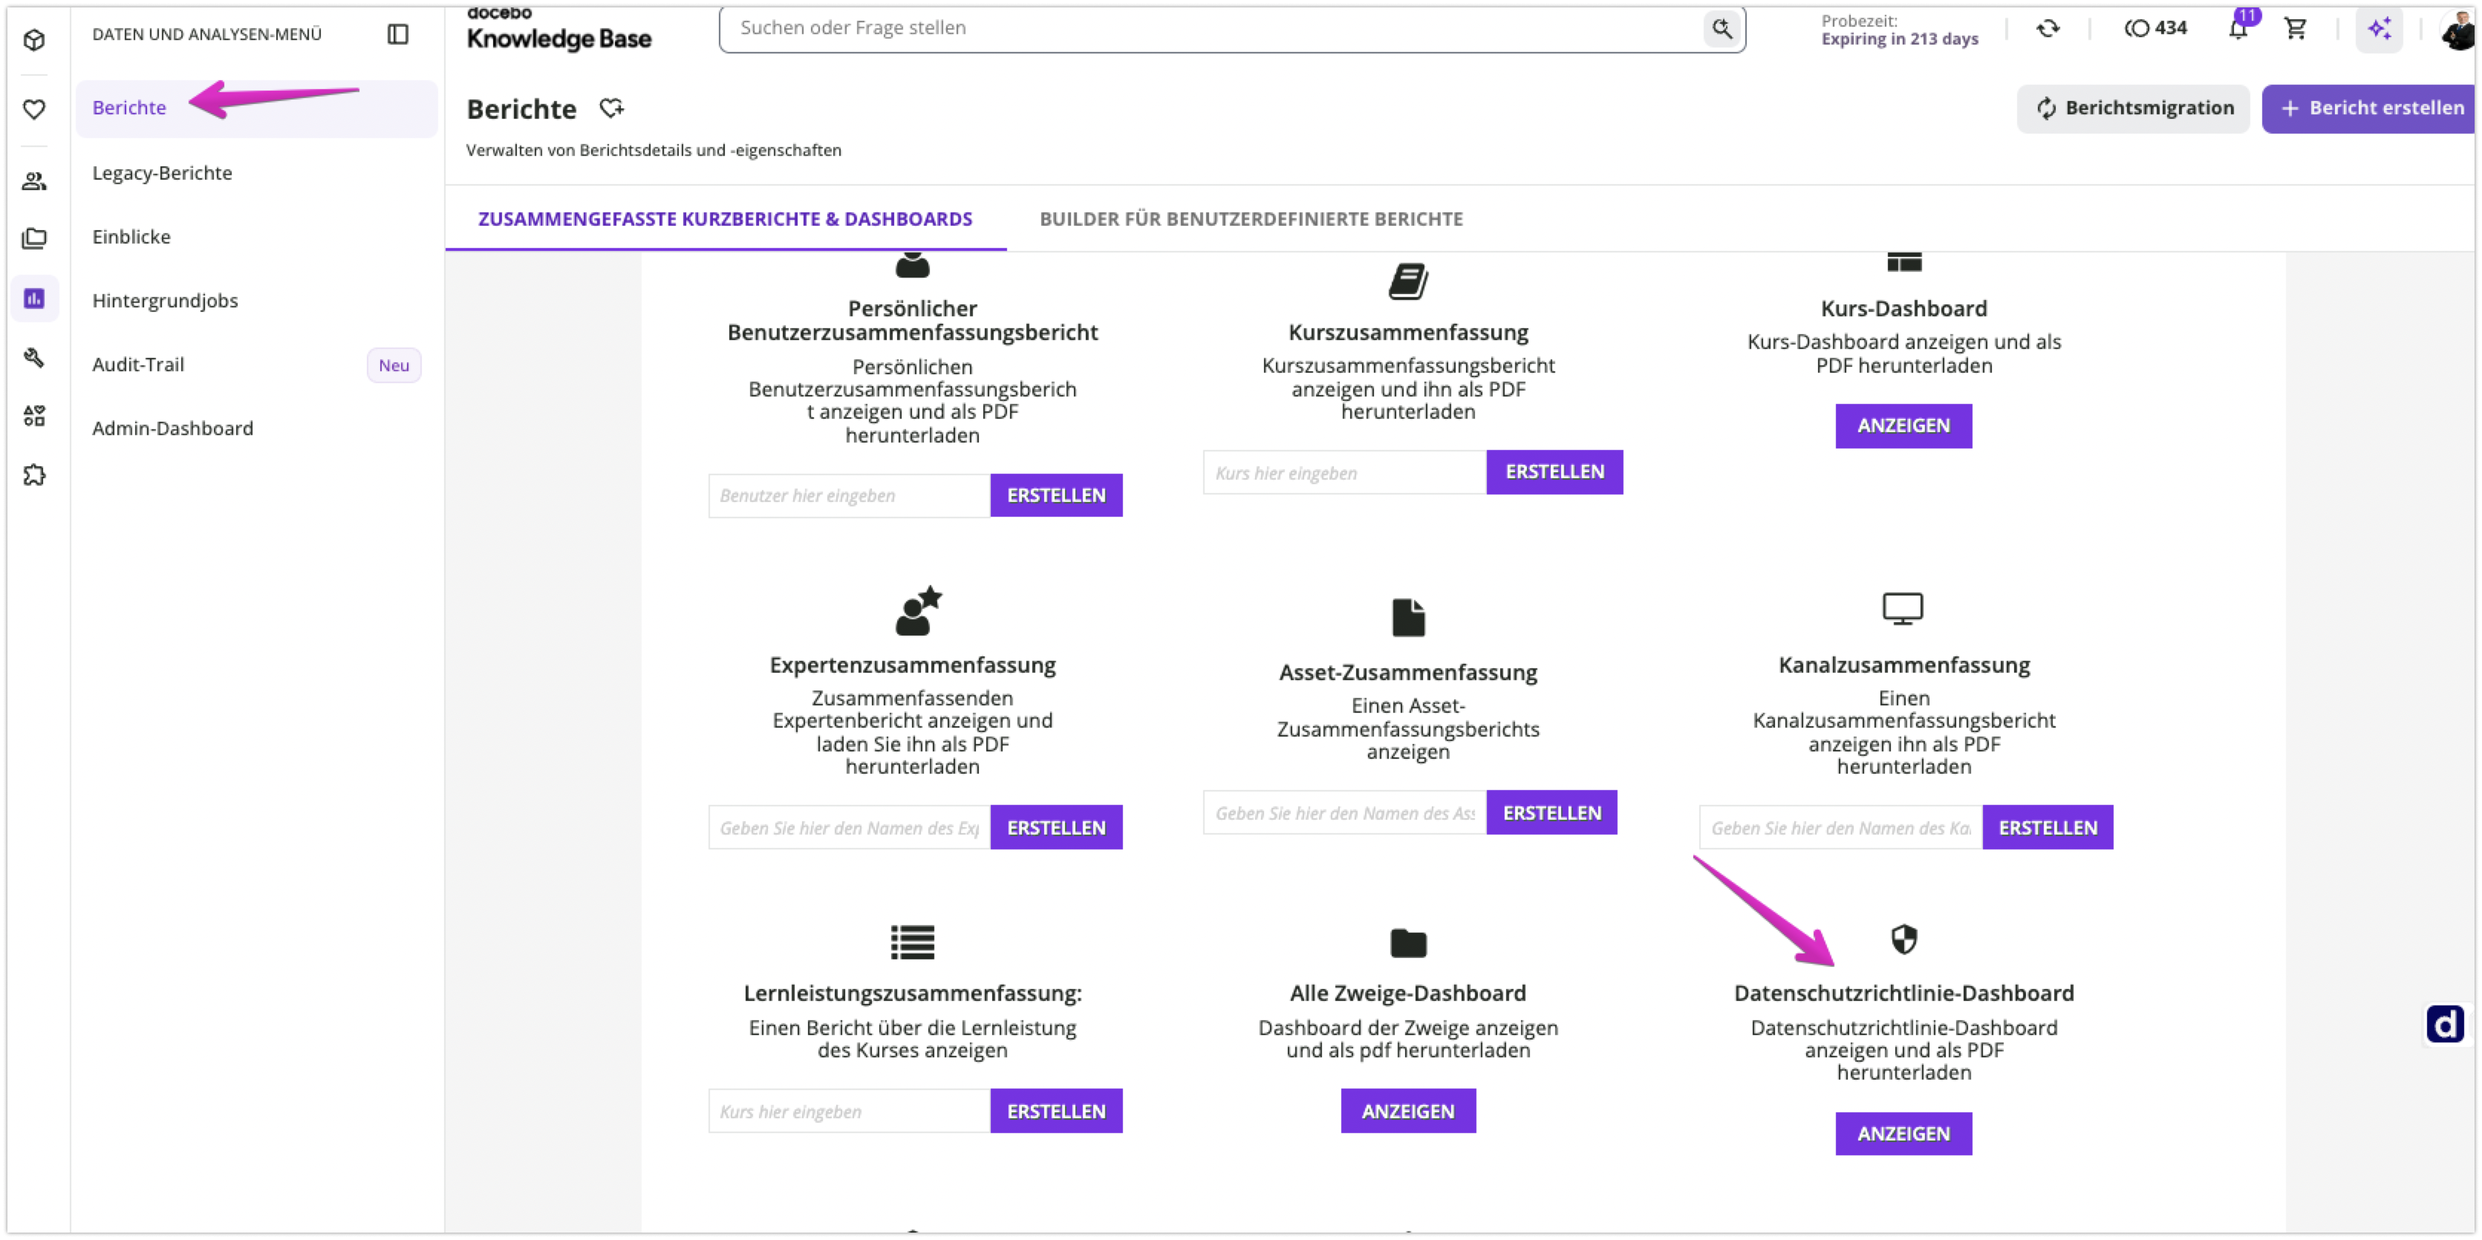Focus the Benutzer hier eingeben field
The width and height of the screenshot is (2482, 1240).
click(849, 495)
